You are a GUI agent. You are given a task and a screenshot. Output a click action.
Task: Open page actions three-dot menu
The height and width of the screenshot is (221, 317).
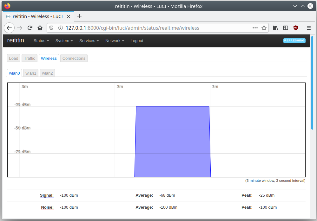255,28
